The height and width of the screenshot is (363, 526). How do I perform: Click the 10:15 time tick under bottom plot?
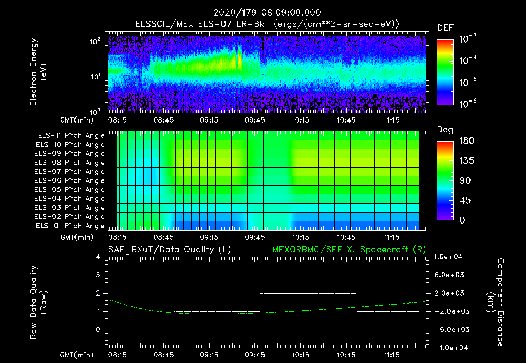300,355
